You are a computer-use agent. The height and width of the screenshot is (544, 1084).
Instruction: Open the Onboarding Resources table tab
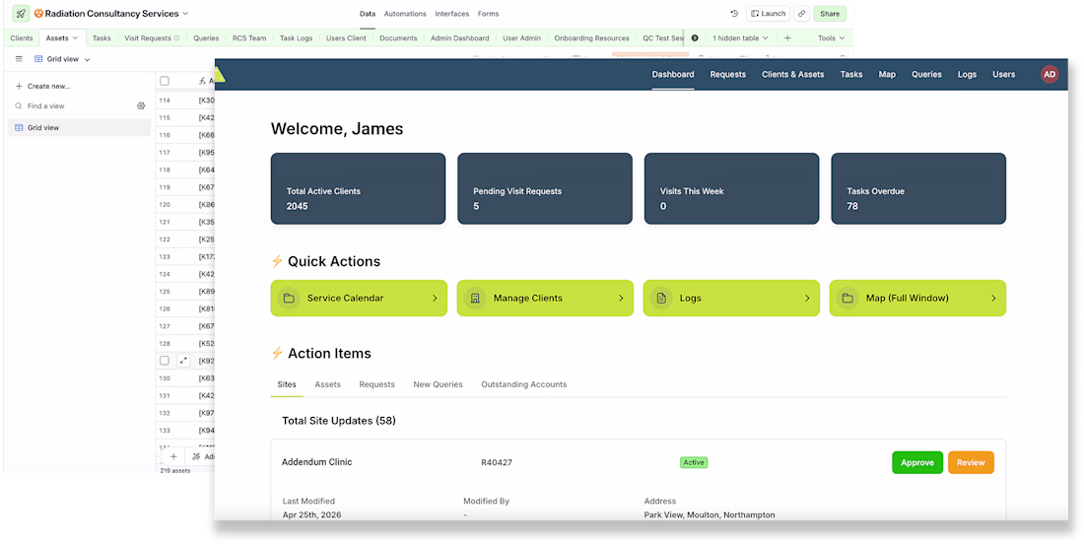pos(592,38)
